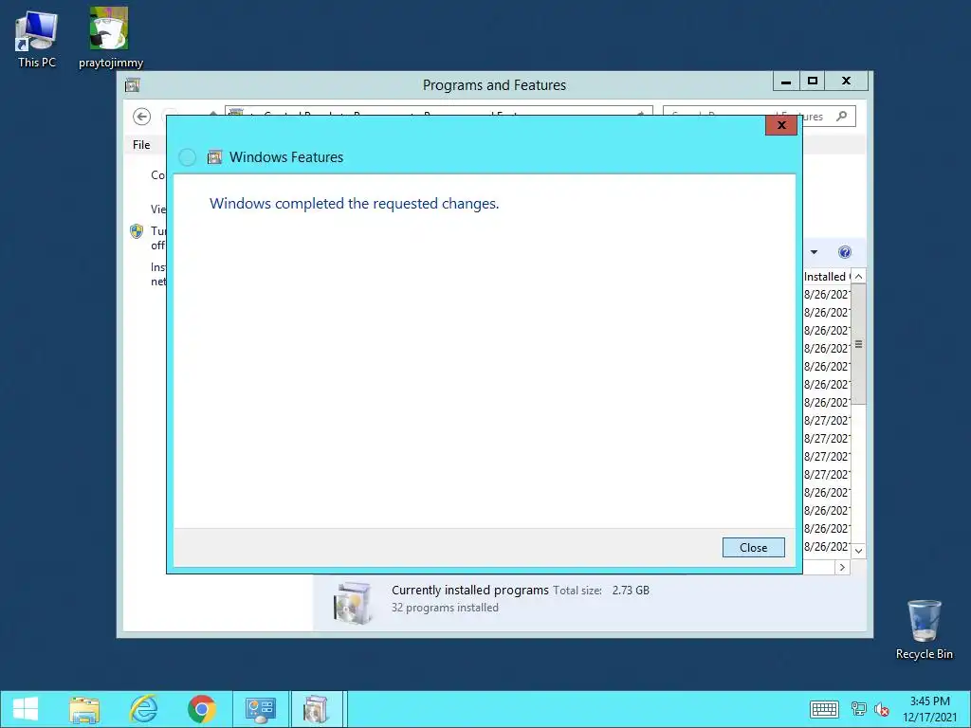Maximize the Programs and Features window

click(813, 82)
